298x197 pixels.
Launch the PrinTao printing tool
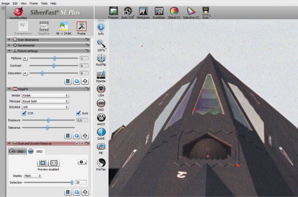coord(101,164)
